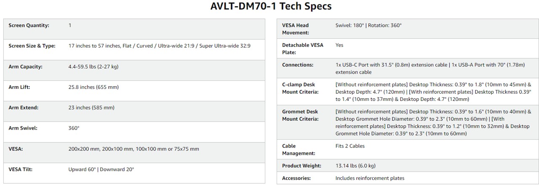Screen dimensions: 539x185
Task: Click the Grommet Desk Mount Criteria label
Action: [x=300, y=115]
